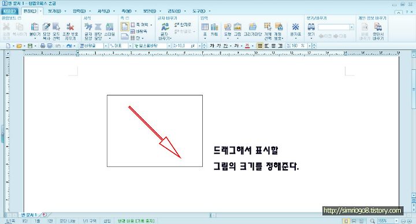Expand the Columns (단) dropdown

(143, 38)
